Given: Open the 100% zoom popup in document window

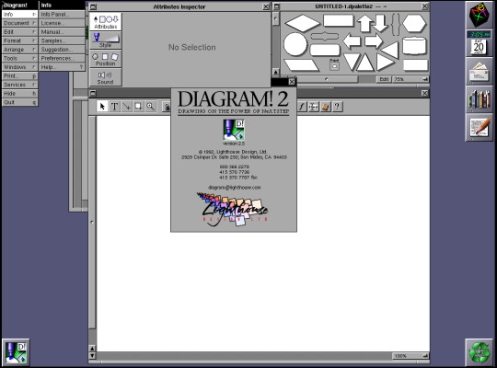Looking at the screenshot, I should [410, 356].
